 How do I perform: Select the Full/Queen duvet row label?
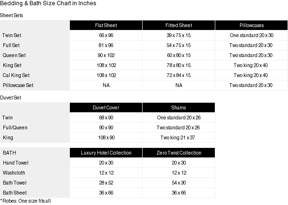pyautogui.click(x=15, y=127)
